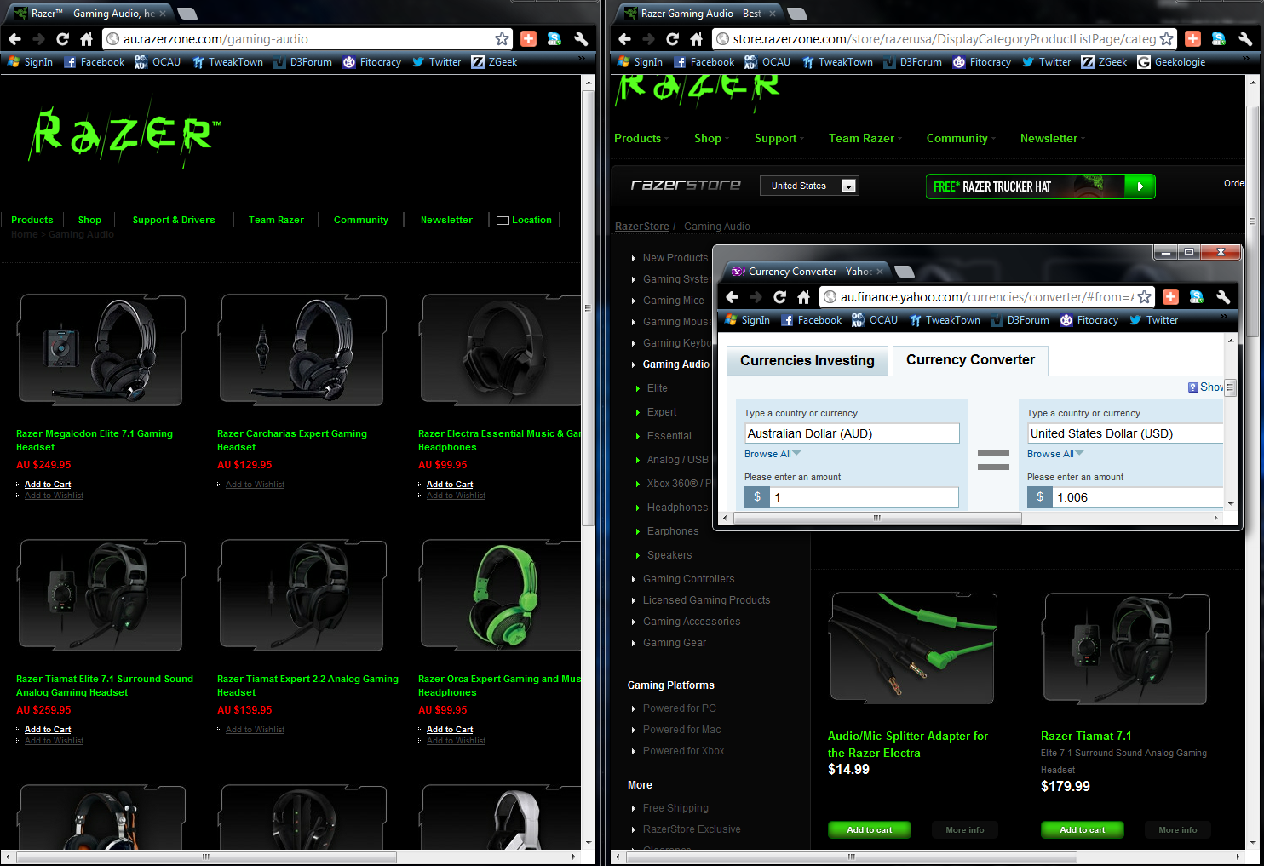Open wrench menu in au.razerzone.com window

(581, 39)
